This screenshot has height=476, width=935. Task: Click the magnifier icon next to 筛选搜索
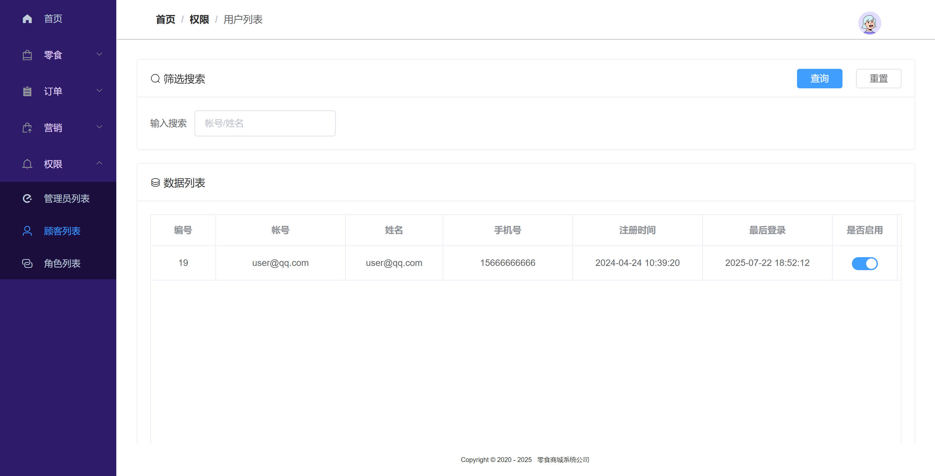tap(156, 79)
